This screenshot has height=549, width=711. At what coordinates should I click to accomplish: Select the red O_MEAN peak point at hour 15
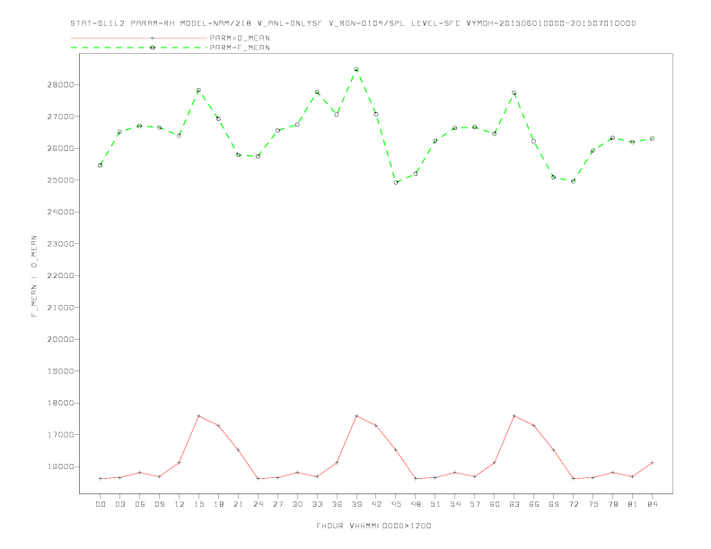198,416
